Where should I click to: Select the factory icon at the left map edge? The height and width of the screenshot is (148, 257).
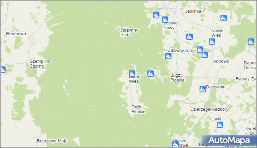coord(3,70)
